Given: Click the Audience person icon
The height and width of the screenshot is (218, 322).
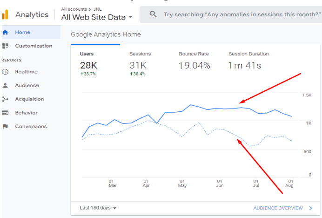Looking at the screenshot, I should tap(5, 86).
